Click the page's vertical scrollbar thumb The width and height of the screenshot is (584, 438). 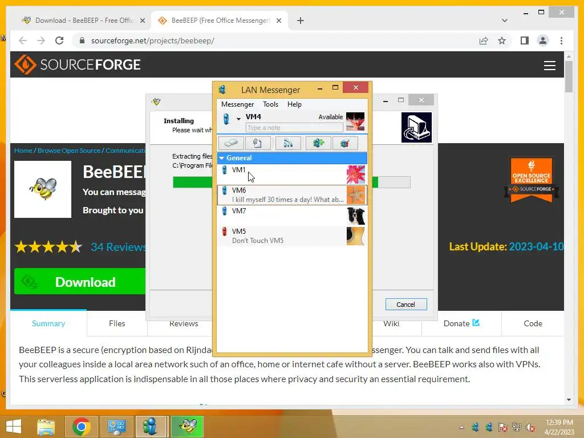click(x=569, y=77)
